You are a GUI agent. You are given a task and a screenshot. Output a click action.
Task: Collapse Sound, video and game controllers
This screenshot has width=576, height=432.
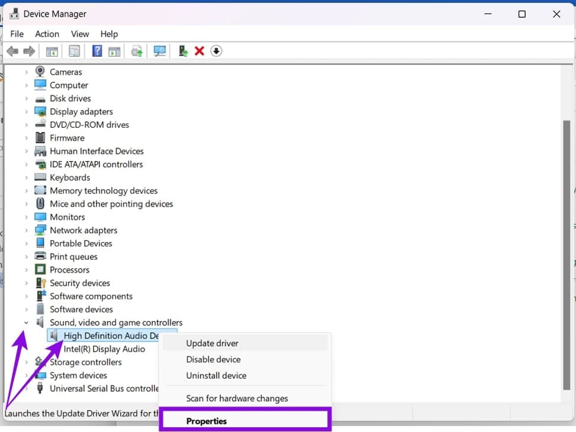coord(26,323)
